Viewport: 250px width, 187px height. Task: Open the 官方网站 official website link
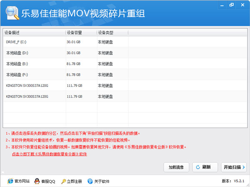click(19, 181)
